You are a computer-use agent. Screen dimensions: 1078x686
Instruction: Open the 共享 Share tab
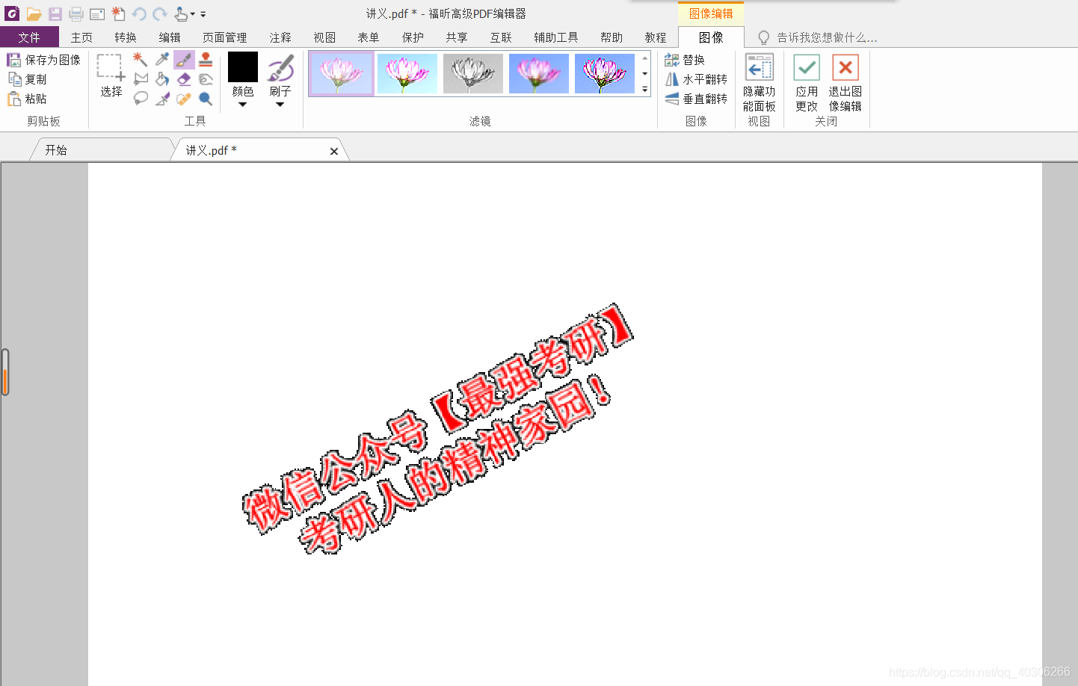[457, 37]
